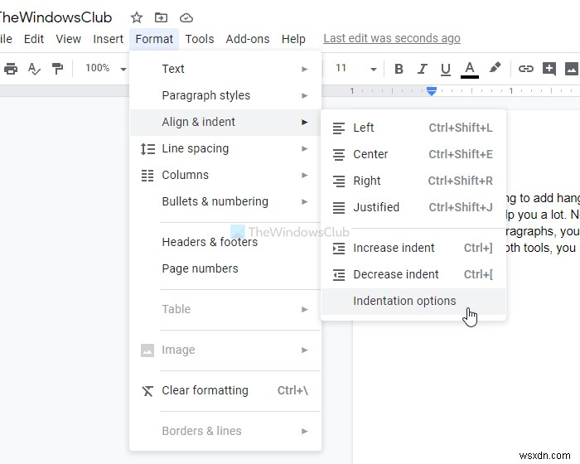The width and height of the screenshot is (580, 464).
Task: Expand the Align & indent submenu arrow
Action: tap(304, 122)
